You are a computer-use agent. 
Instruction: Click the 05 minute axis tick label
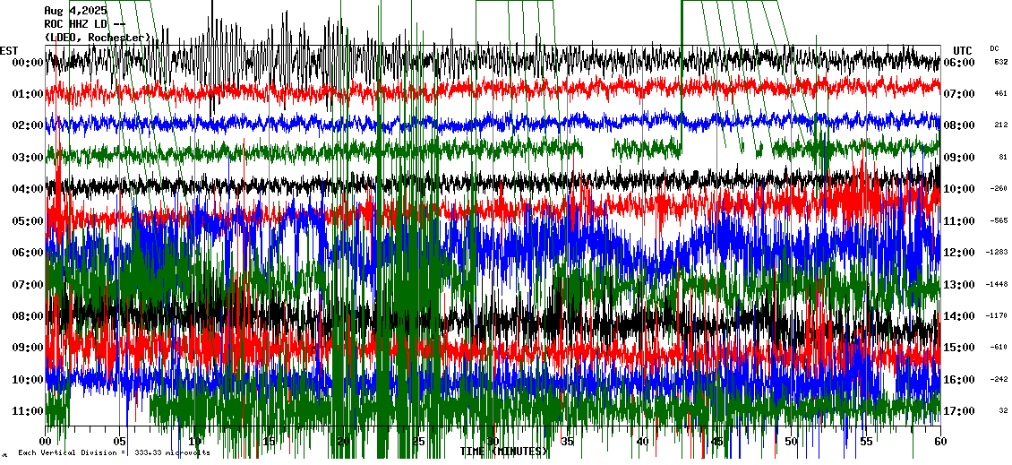click(120, 442)
